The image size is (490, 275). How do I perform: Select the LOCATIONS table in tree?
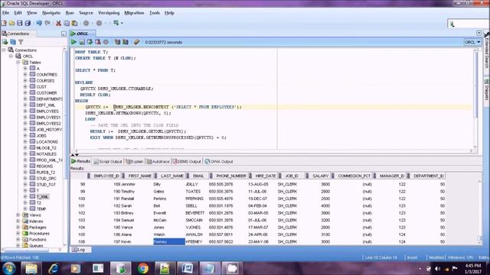[x=47, y=141]
